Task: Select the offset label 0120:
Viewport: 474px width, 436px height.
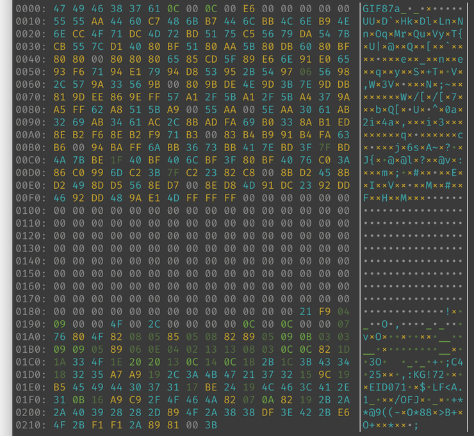Action: tap(31, 236)
